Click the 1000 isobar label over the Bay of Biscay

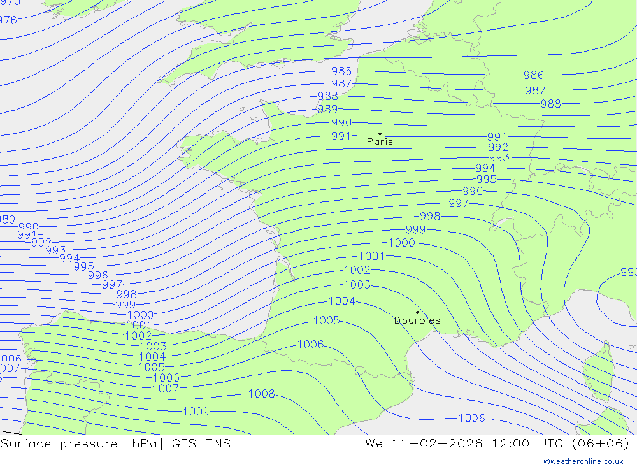tap(141, 315)
